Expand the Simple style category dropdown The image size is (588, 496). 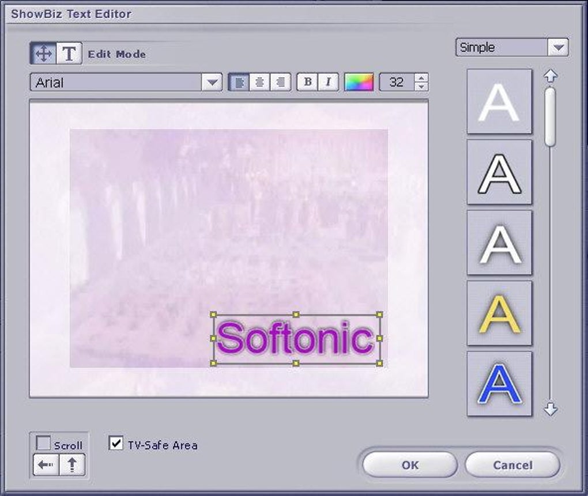pyautogui.click(x=559, y=48)
